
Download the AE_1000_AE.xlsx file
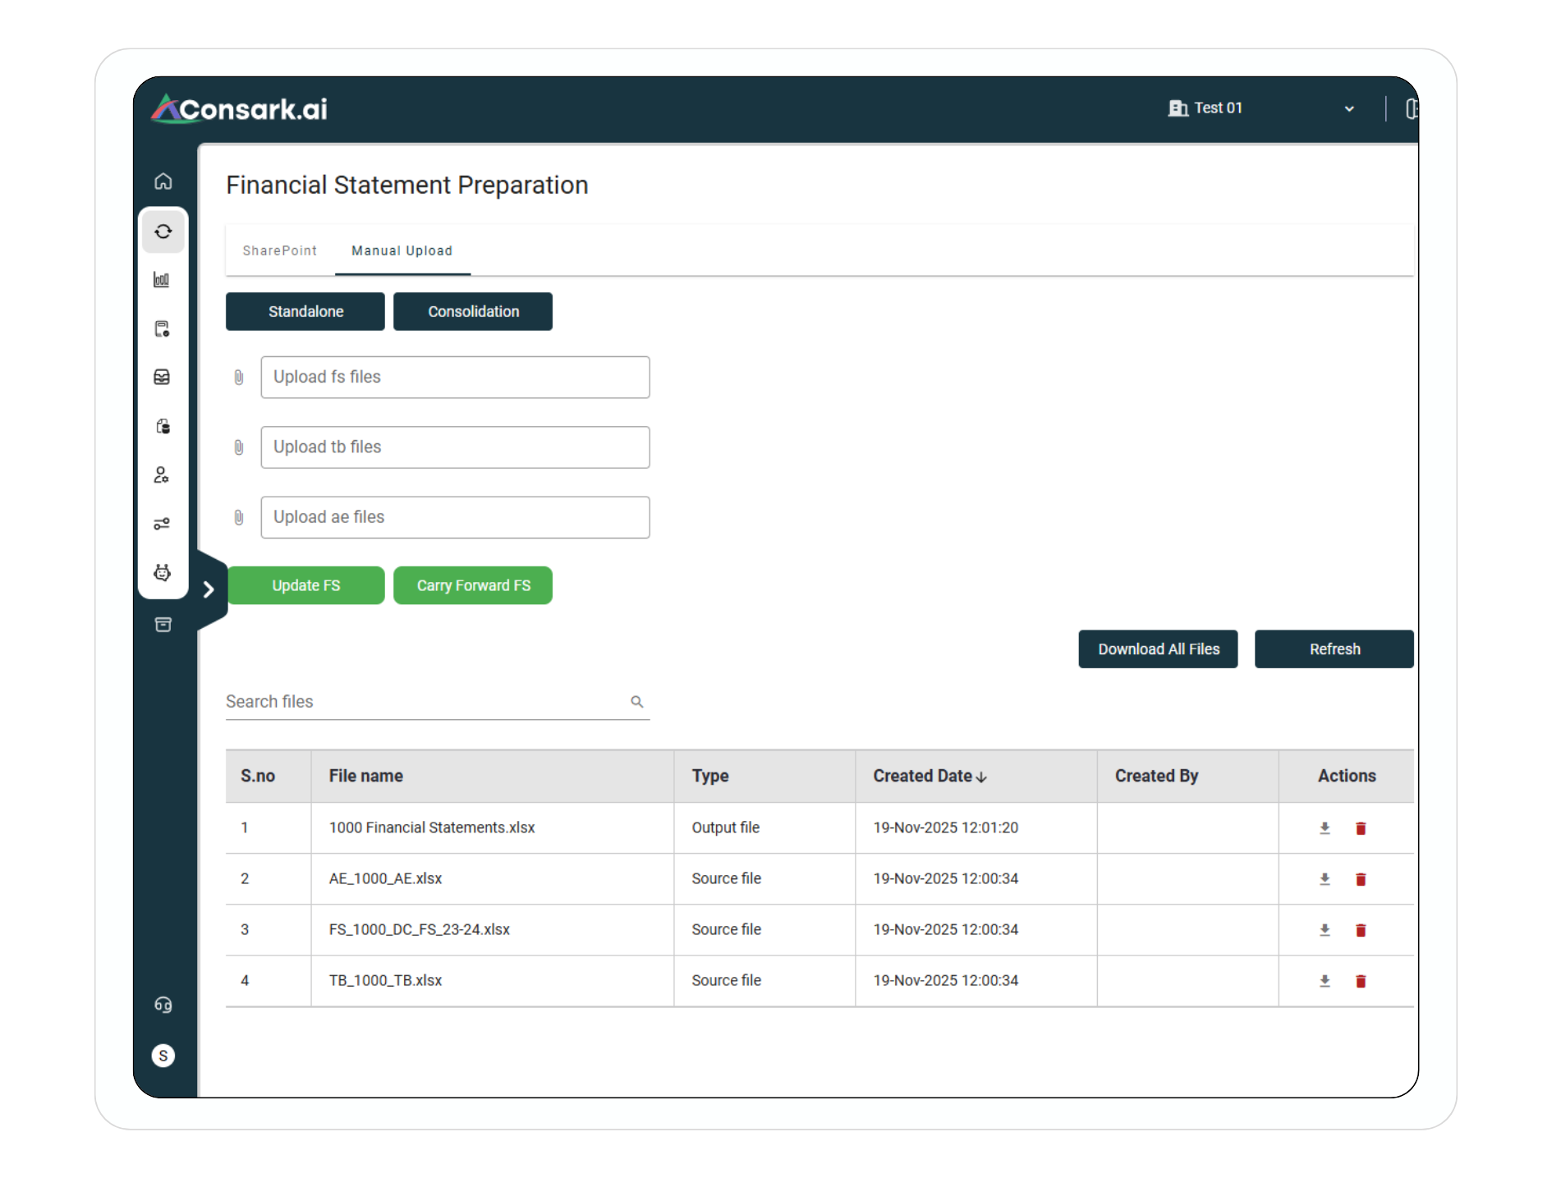coord(1324,878)
